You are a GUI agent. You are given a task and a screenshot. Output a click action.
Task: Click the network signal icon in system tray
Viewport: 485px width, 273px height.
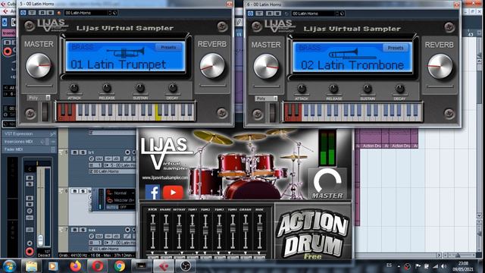435,266
